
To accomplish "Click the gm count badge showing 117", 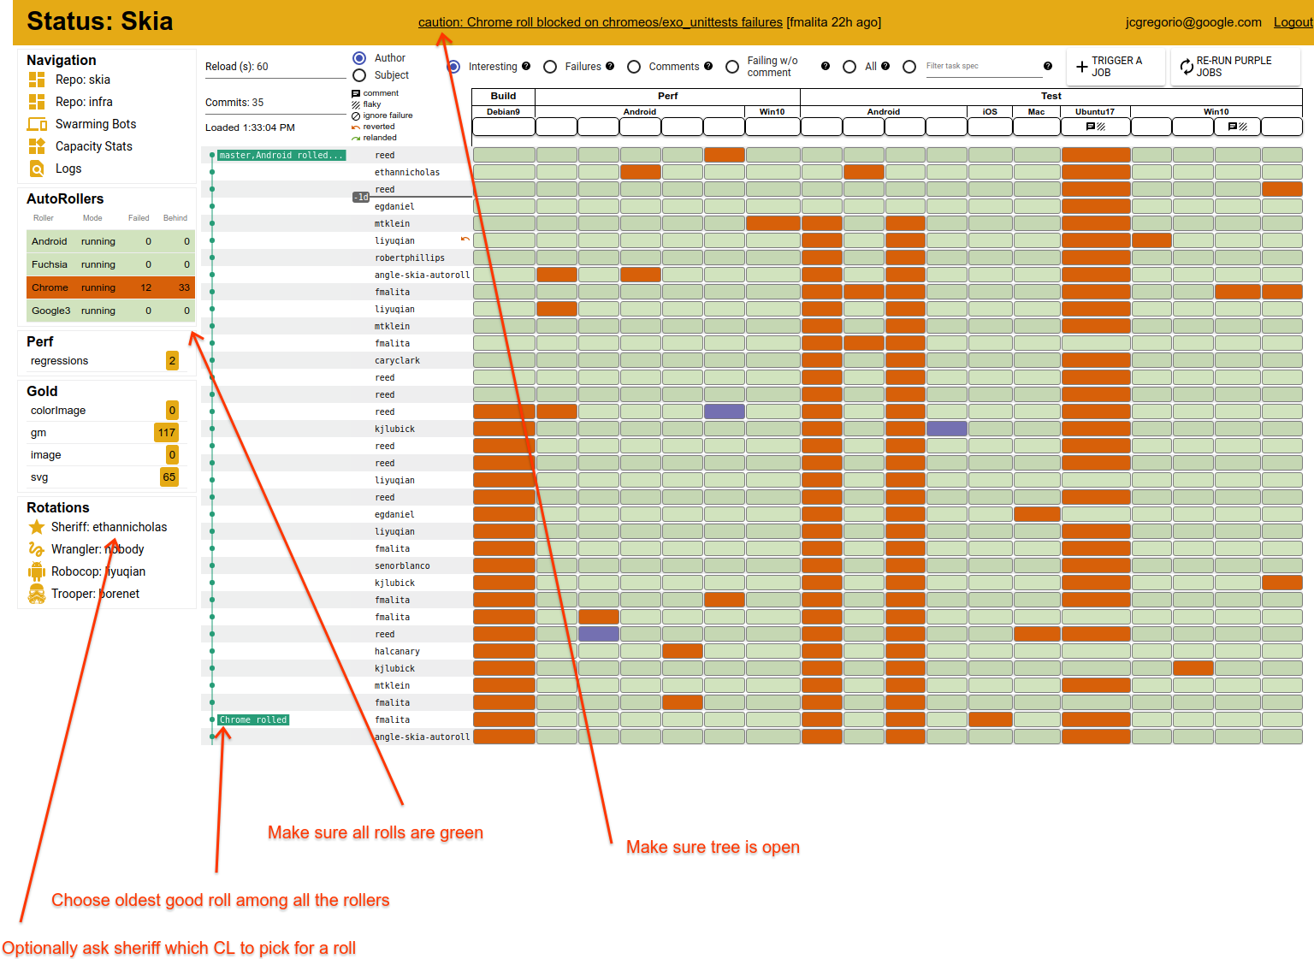I will [166, 433].
